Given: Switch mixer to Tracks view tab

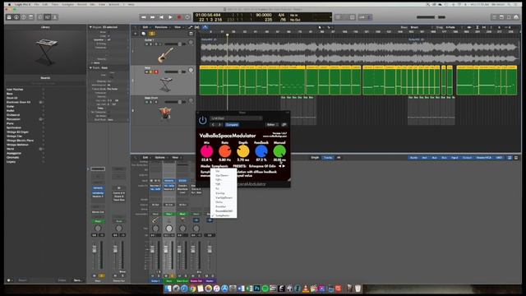Looking at the screenshot, I should click(x=328, y=157).
